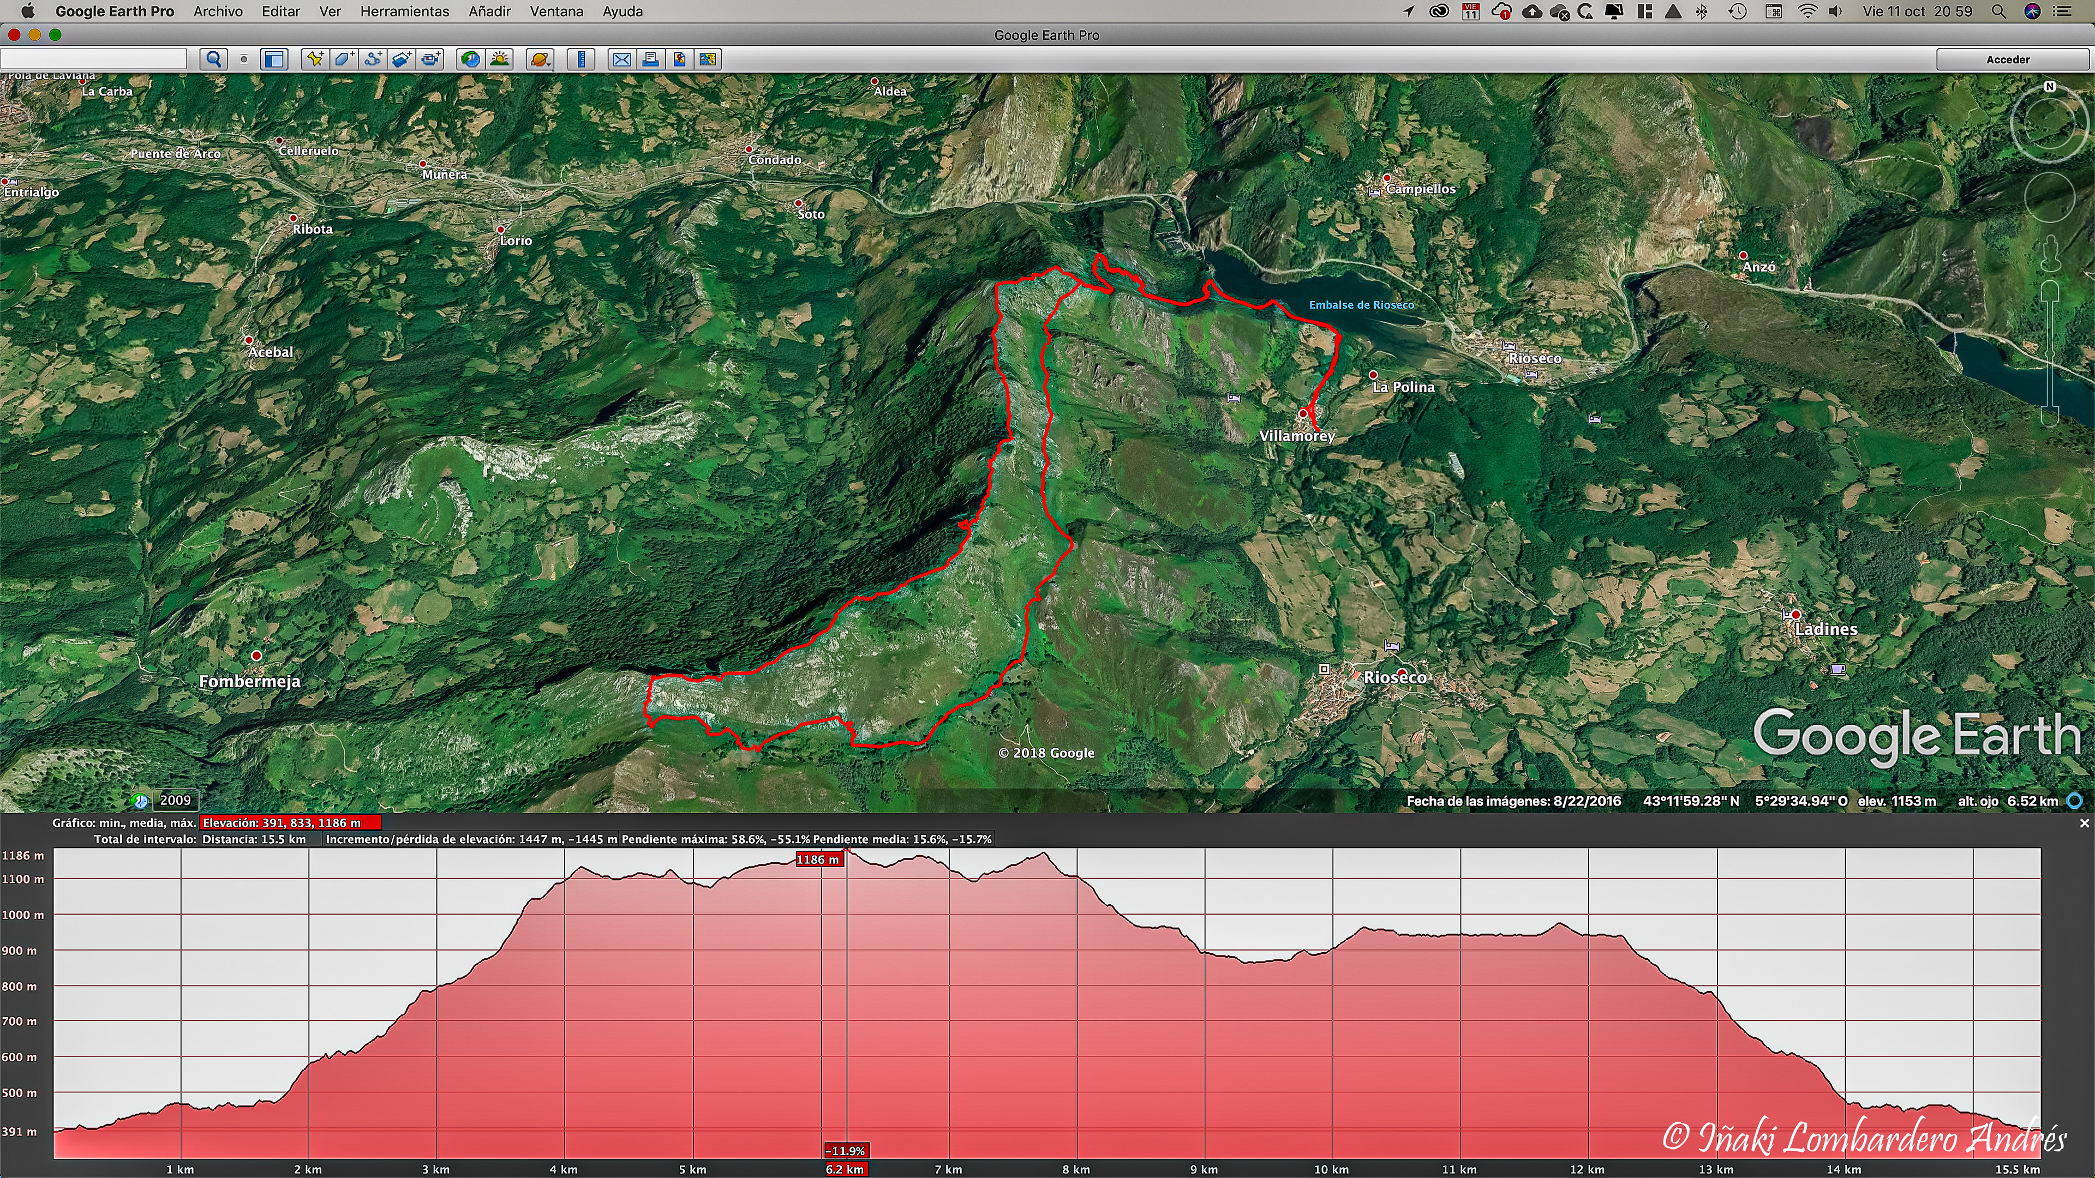Open the Herramientas menu

(404, 11)
